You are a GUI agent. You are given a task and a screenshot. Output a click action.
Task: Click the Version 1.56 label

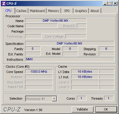pyautogui.click(x=33, y=110)
